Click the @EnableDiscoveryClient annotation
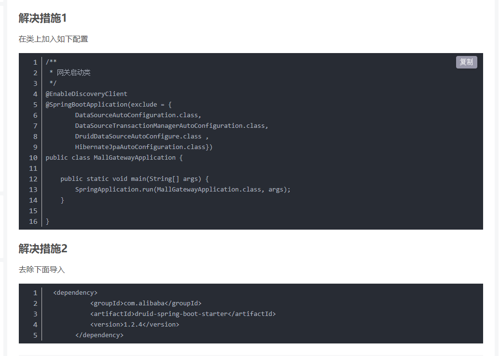The height and width of the screenshot is (356, 500). click(86, 94)
